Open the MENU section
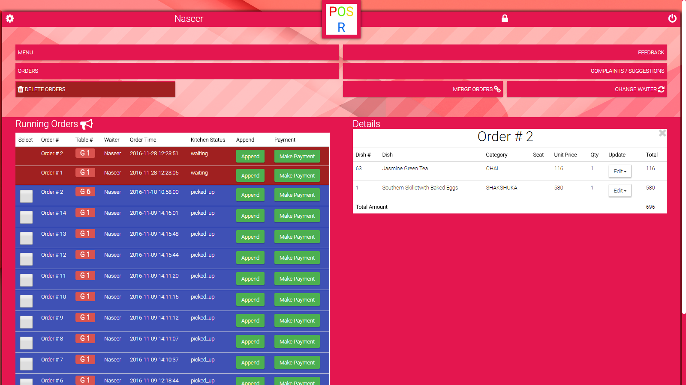This screenshot has width=686, height=385. tap(177, 53)
